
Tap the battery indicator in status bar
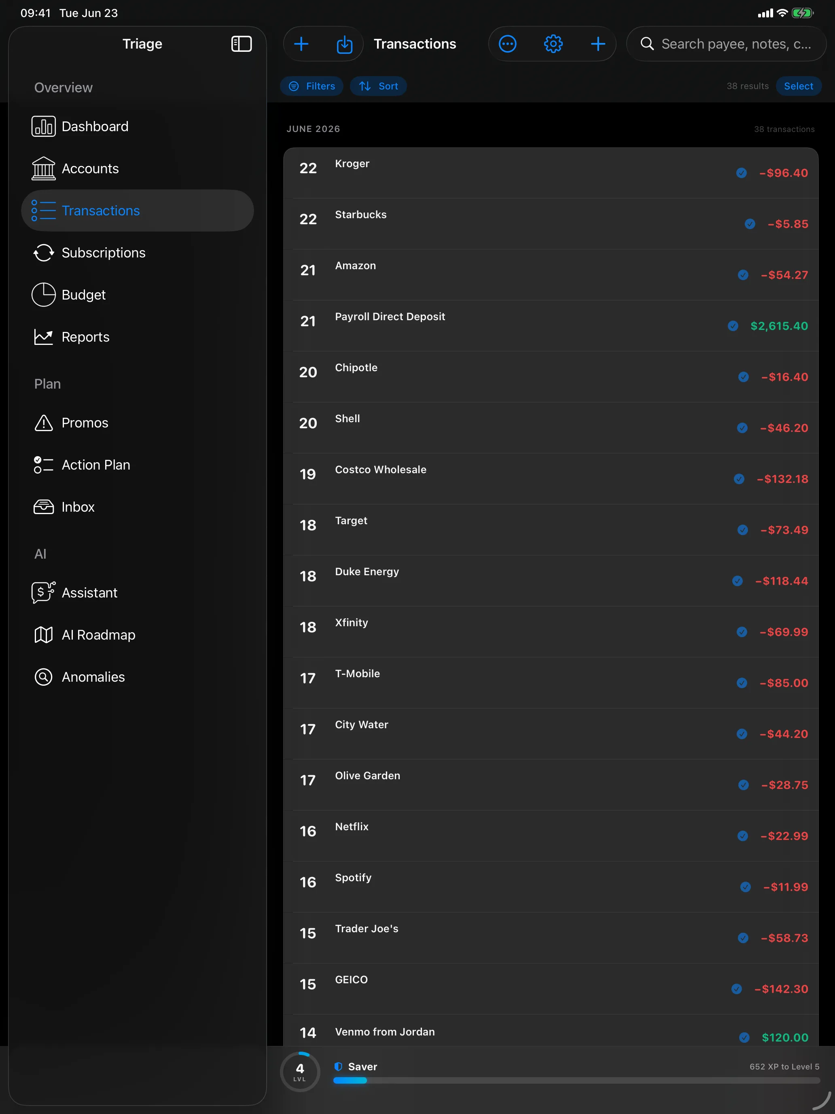click(802, 13)
